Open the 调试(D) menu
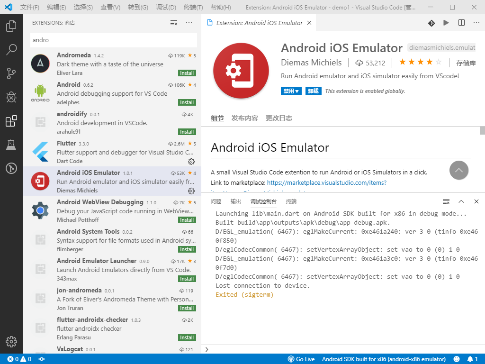Image resolution: width=485 pixels, height=364 pixels. pyautogui.click(x=166, y=8)
